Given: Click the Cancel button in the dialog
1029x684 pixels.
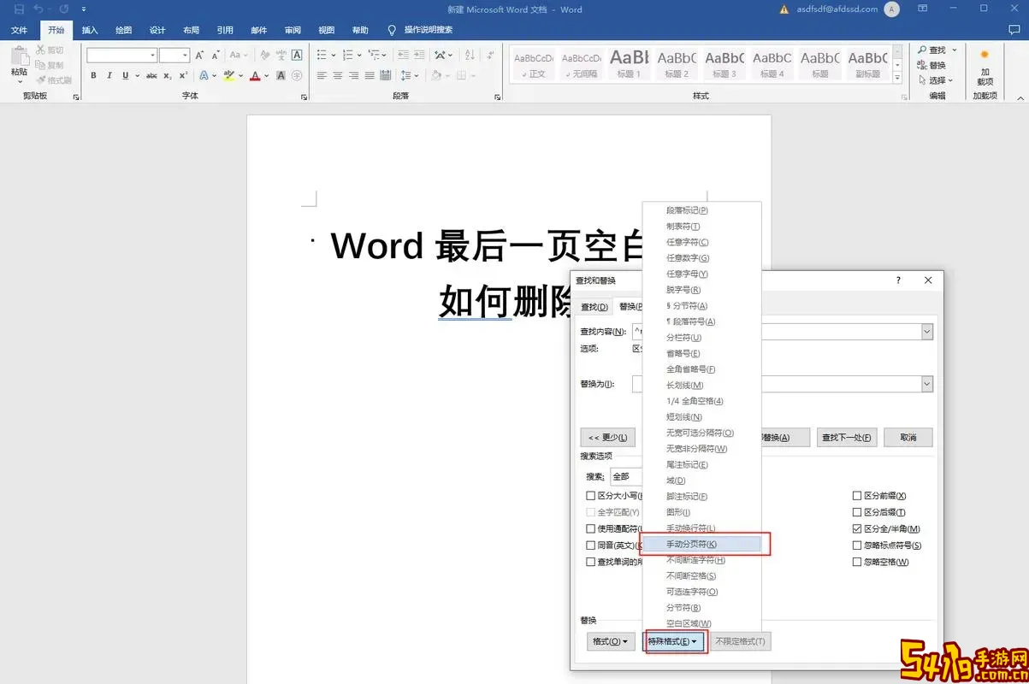Looking at the screenshot, I should coord(908,438).
